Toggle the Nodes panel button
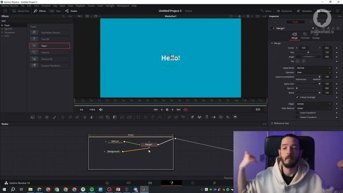The width and height of the screenshot is (343, 193). [x=71, y=11]
